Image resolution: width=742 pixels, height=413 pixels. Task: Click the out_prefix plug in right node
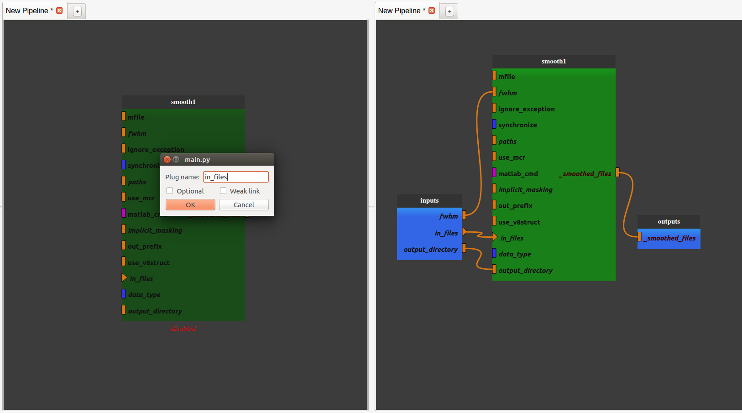[494, 204]
